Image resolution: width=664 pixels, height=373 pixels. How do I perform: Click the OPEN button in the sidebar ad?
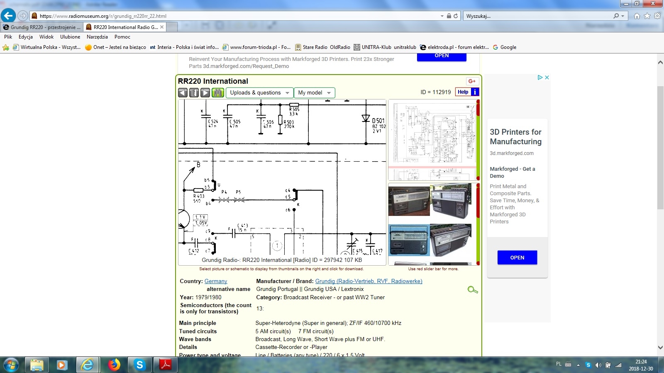(x=517, y=257)
